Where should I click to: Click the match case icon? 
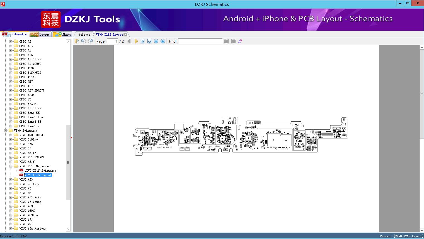pos(240,41)
